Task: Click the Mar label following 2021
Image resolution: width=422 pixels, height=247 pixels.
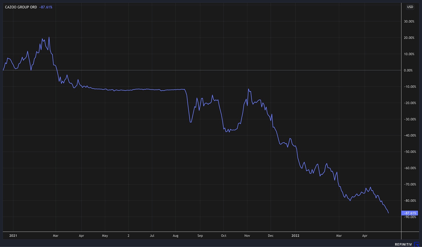Action: click(x=56, y=236)
